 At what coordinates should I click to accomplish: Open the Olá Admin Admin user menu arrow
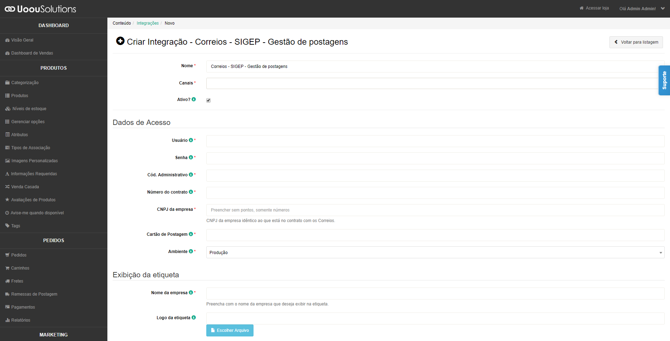663,8
